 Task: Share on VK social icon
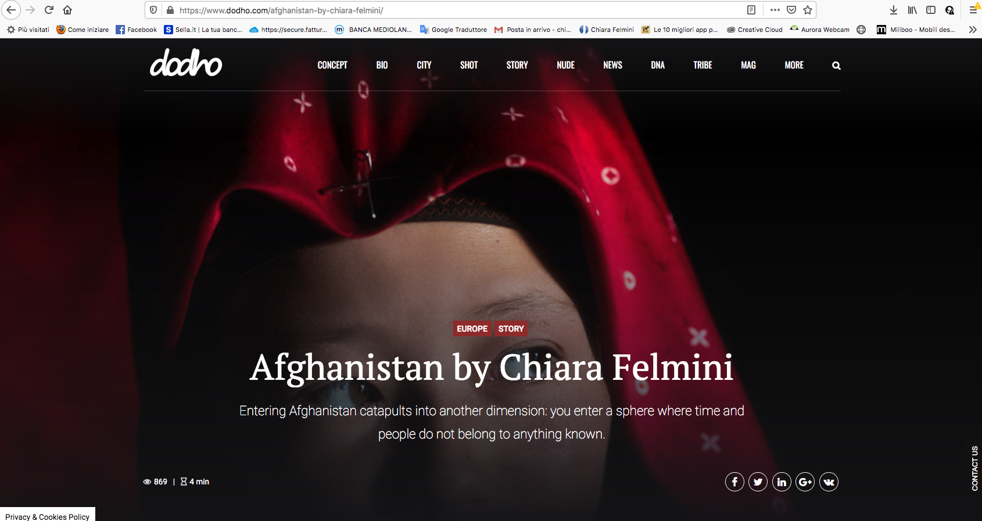point(829,482)
